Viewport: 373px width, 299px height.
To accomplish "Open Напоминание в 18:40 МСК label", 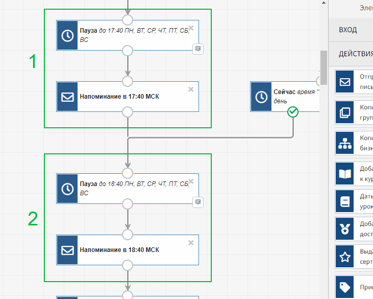I will pyautogui.click(x=119, y=250).
